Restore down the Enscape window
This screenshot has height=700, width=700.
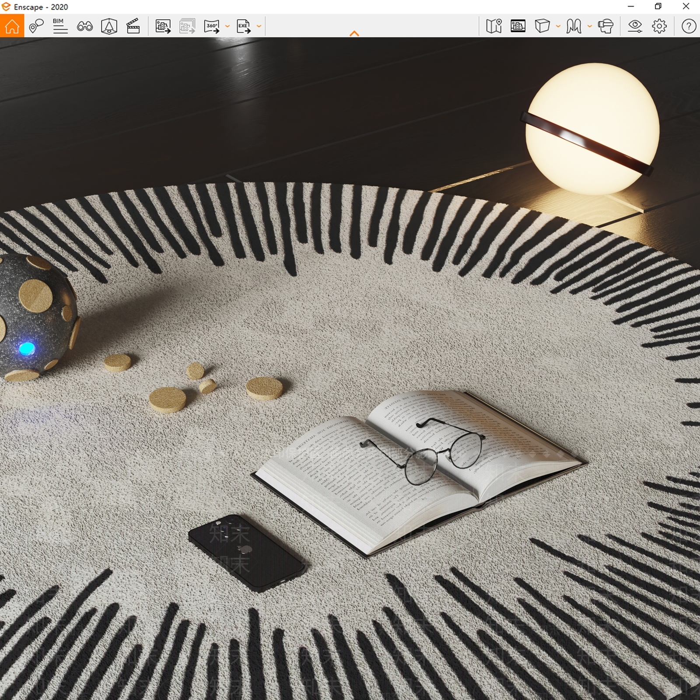click(658, 7)
